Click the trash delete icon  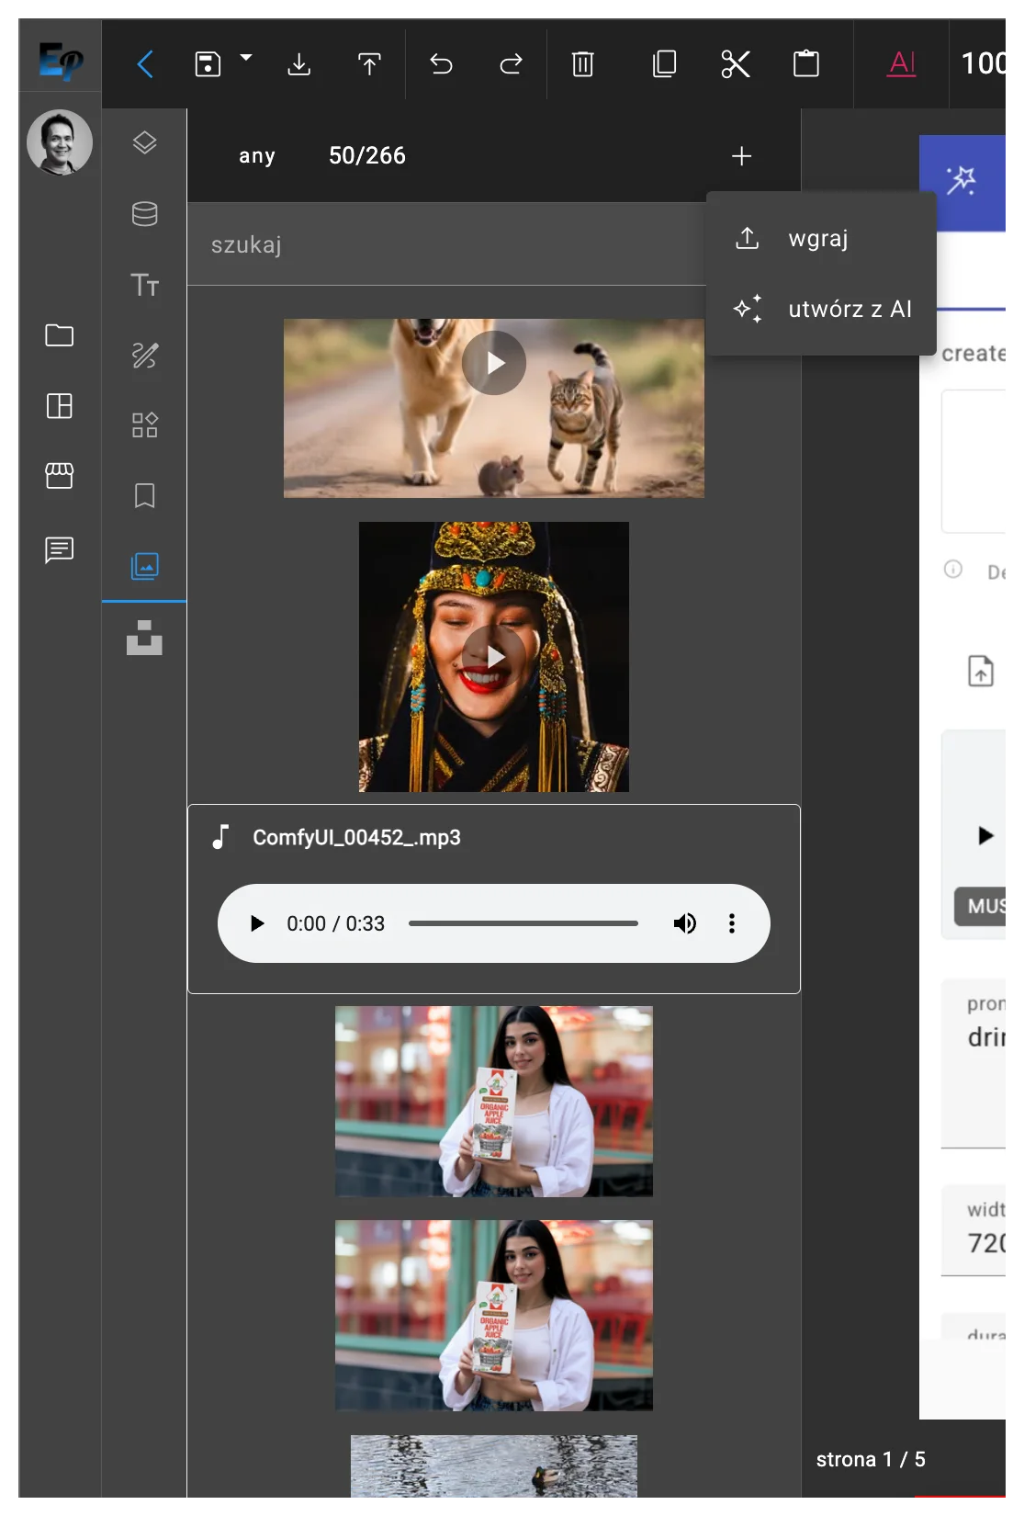click(x=582, y=64)
